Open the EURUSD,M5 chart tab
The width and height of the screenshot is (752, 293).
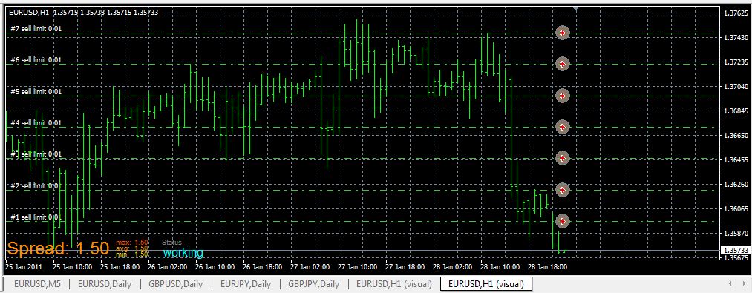pos(37,284)
